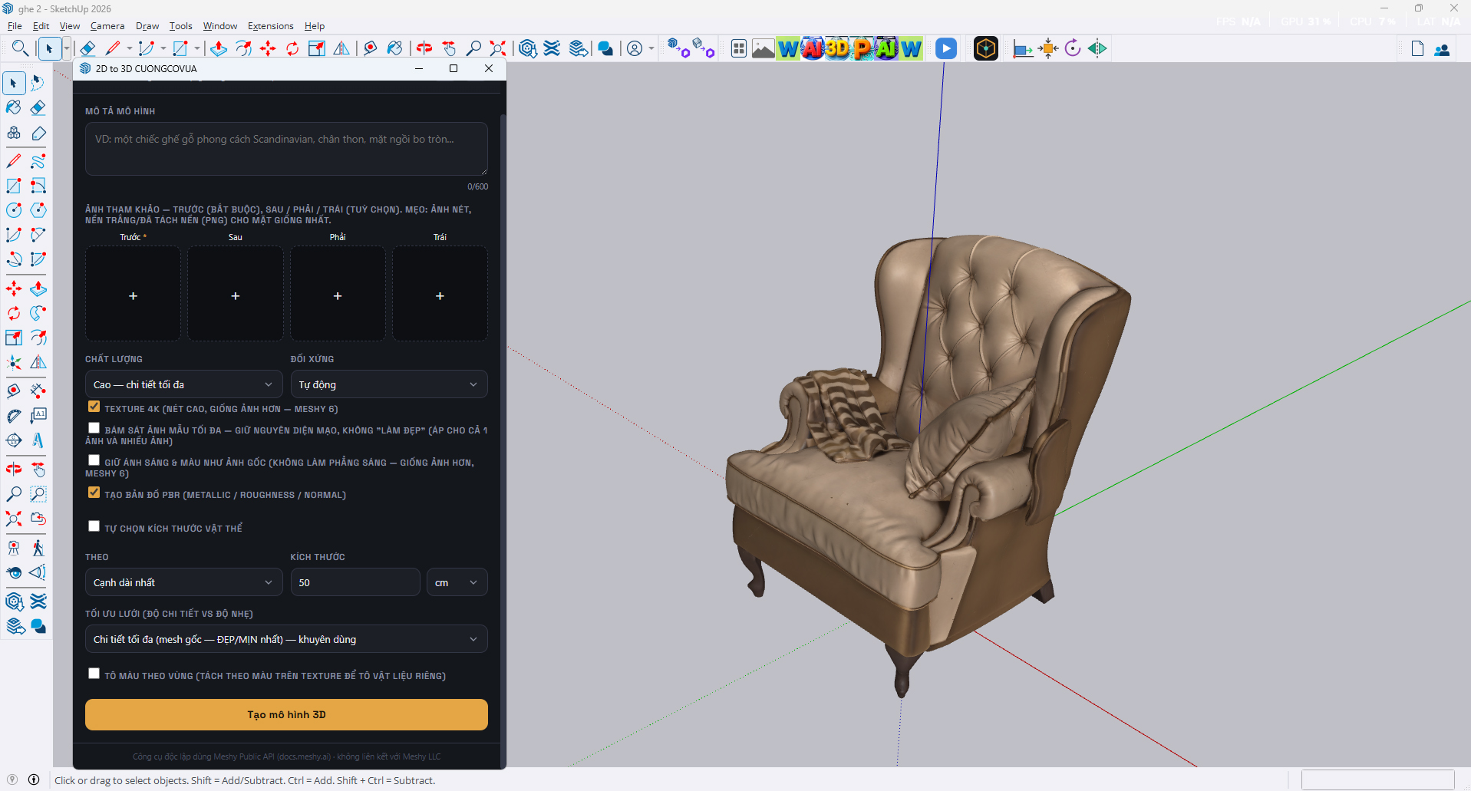Expand the Arc tool dropdown arrow in toolbar

163,48
